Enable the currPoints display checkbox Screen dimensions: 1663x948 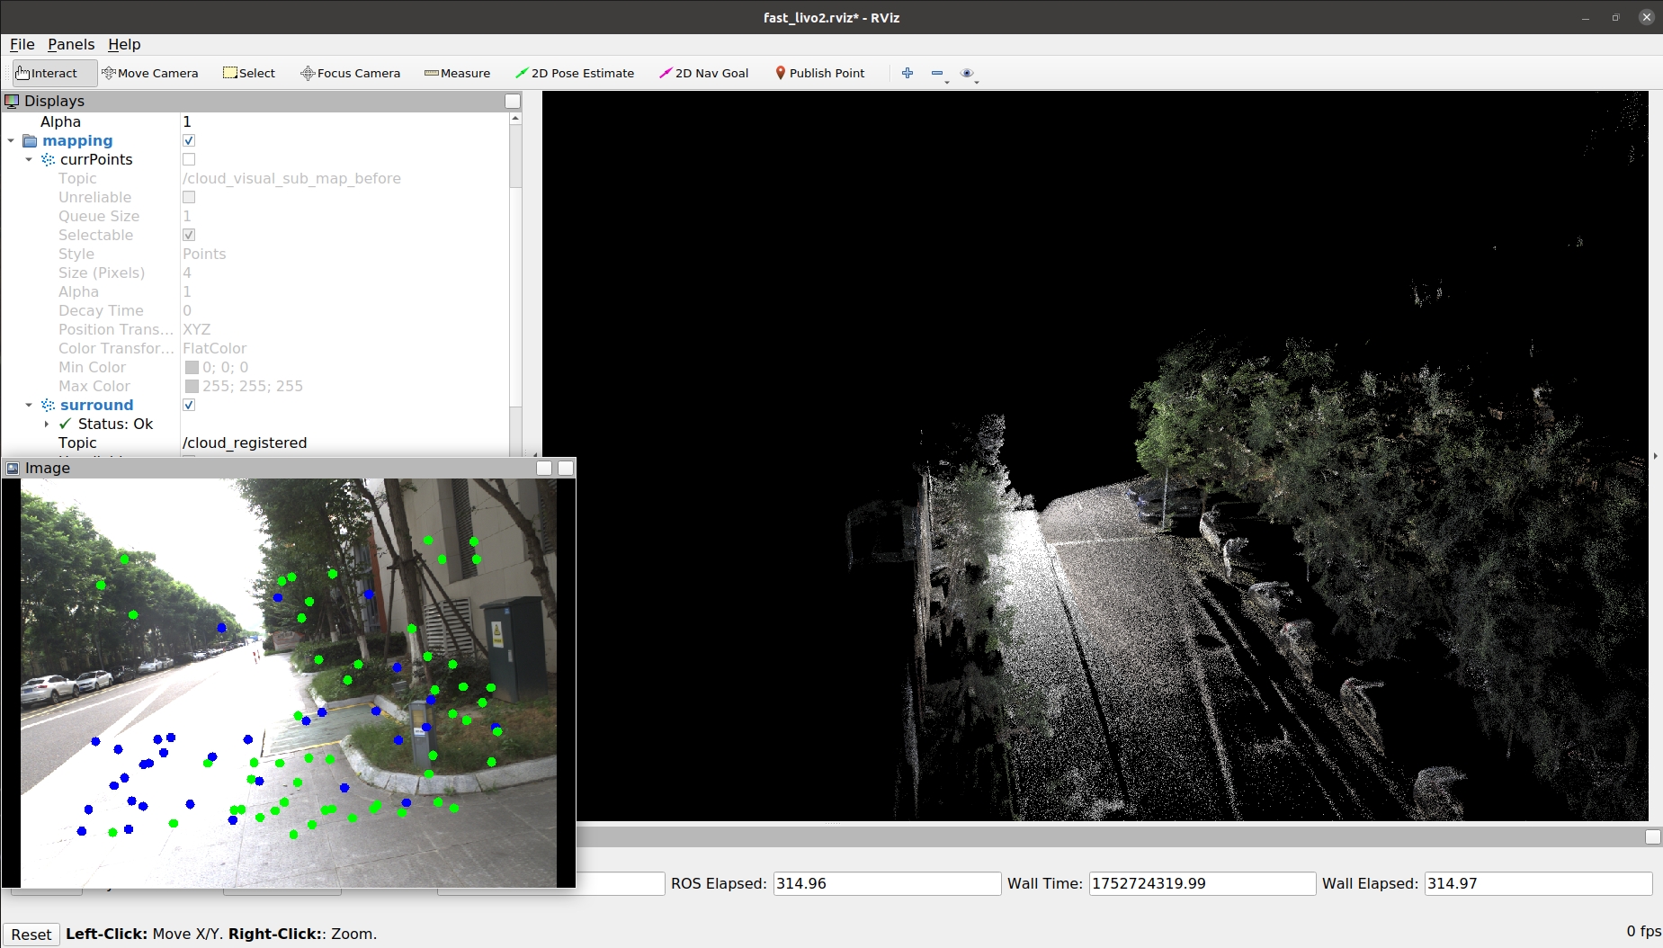coord(189,159)
